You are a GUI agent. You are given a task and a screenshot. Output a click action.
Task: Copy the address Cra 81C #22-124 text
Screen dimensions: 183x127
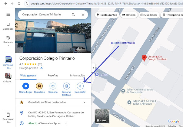pos(56,114)
